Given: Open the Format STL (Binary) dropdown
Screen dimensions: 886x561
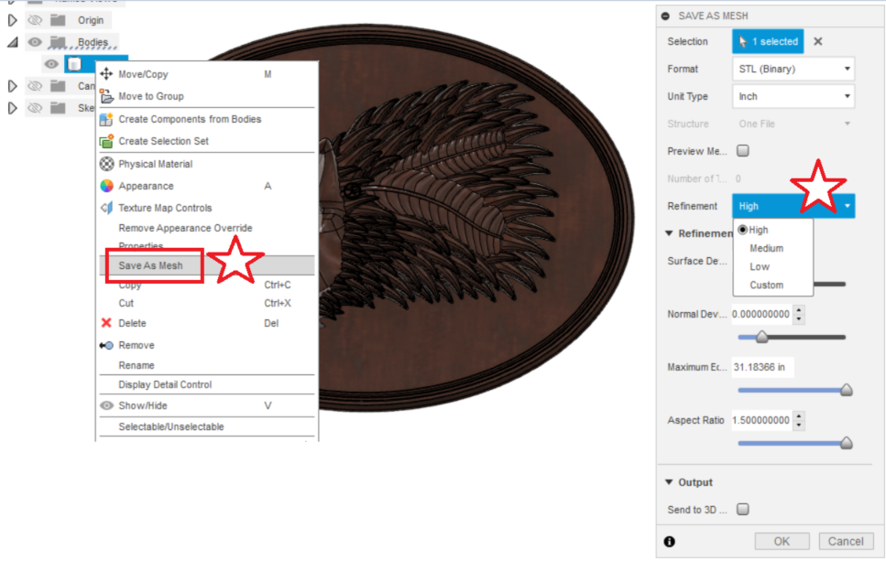Looking at the screenshot, I should [x=793, y=69].
